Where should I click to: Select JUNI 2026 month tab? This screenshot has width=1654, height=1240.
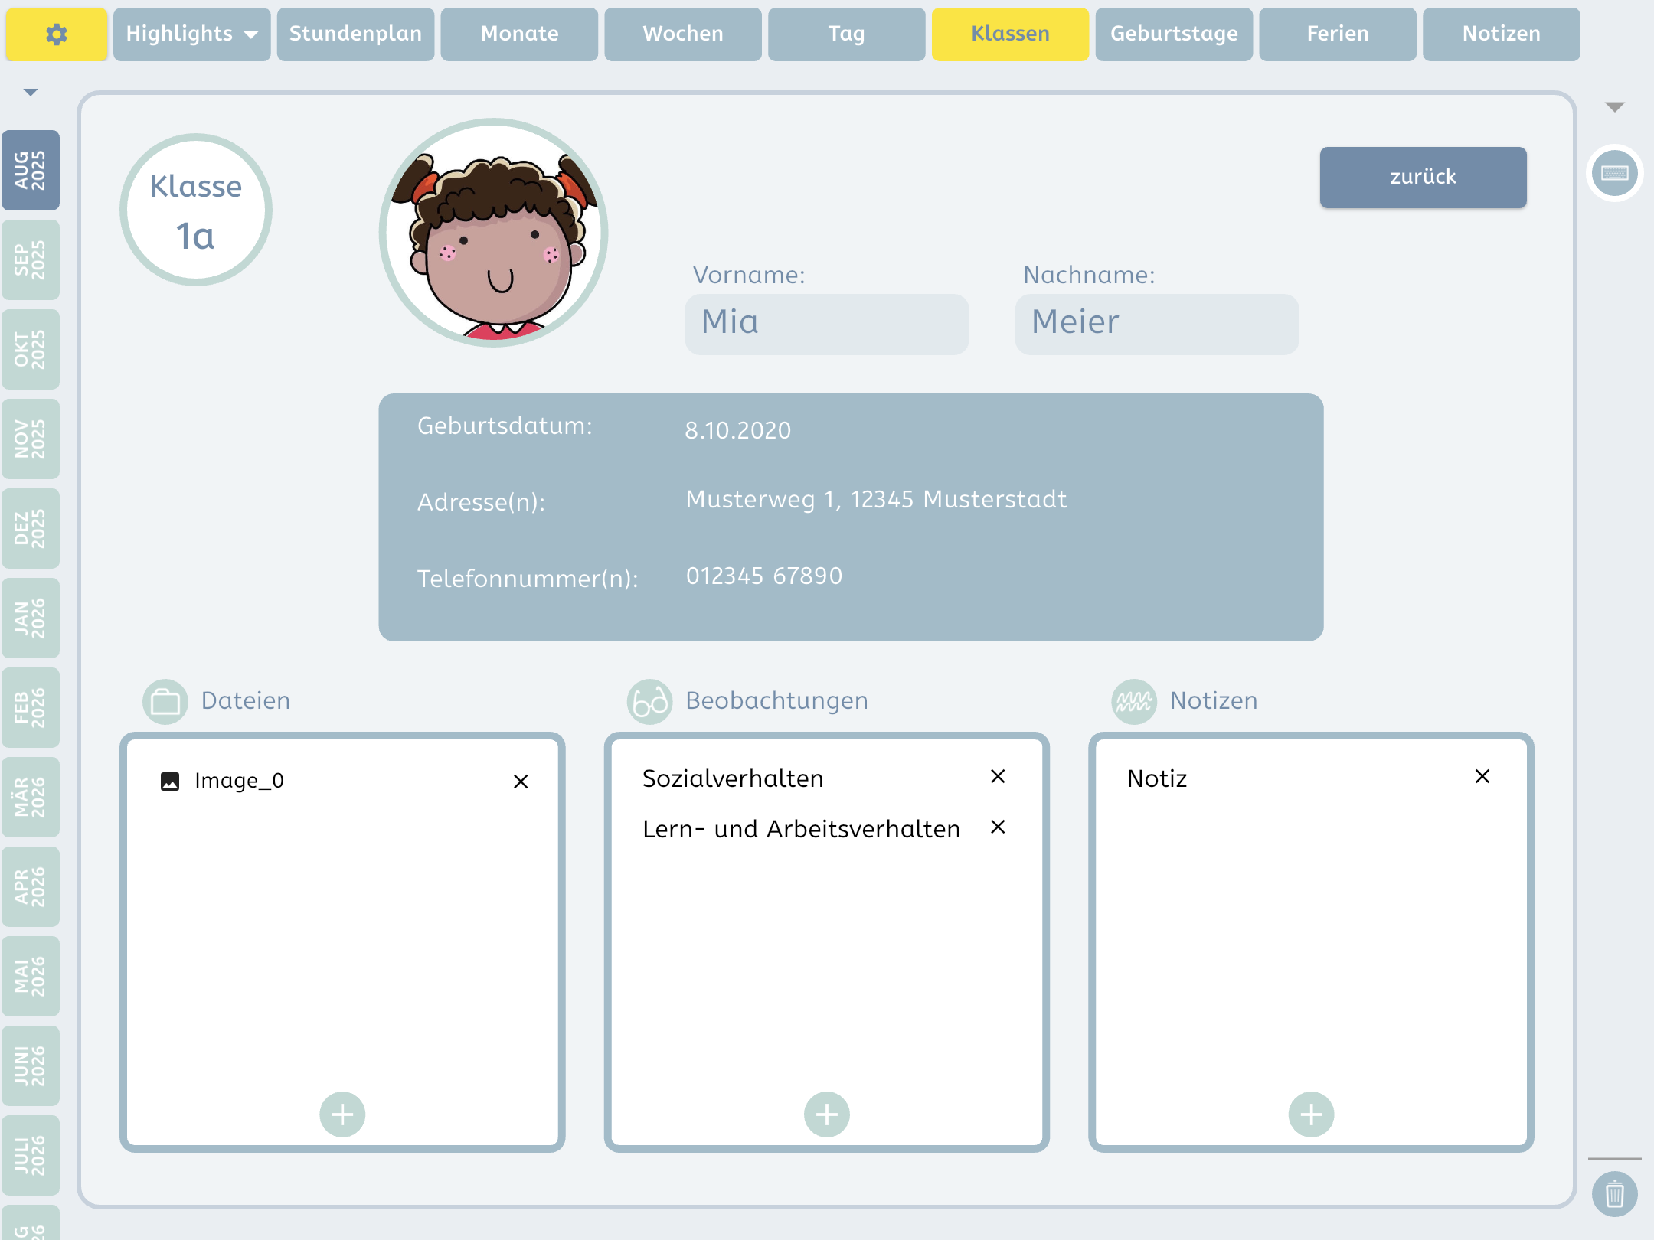(31, 1065)
